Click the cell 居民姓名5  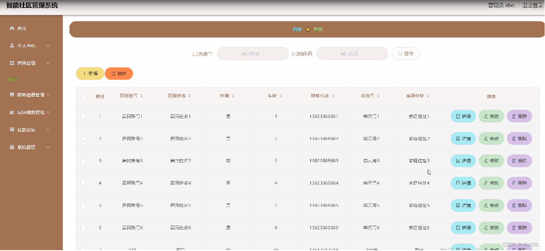click(x=180, y=206)
